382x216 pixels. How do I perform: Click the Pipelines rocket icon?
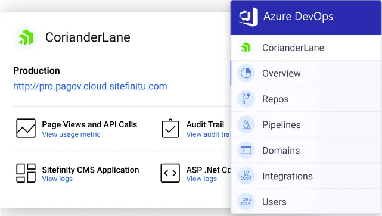(x=246, y=124)
